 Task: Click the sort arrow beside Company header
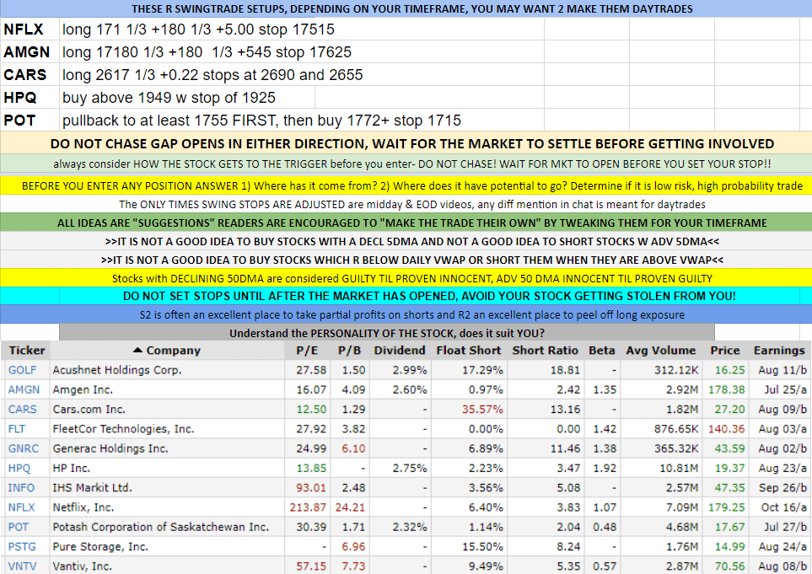[x=137, y=351]
